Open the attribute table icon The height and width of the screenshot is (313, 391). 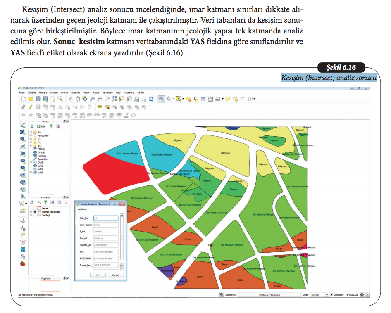click(203, 99)
